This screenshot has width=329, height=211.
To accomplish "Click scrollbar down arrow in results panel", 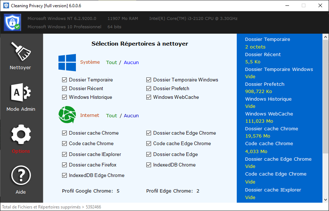I will click(x=325, y=200).
